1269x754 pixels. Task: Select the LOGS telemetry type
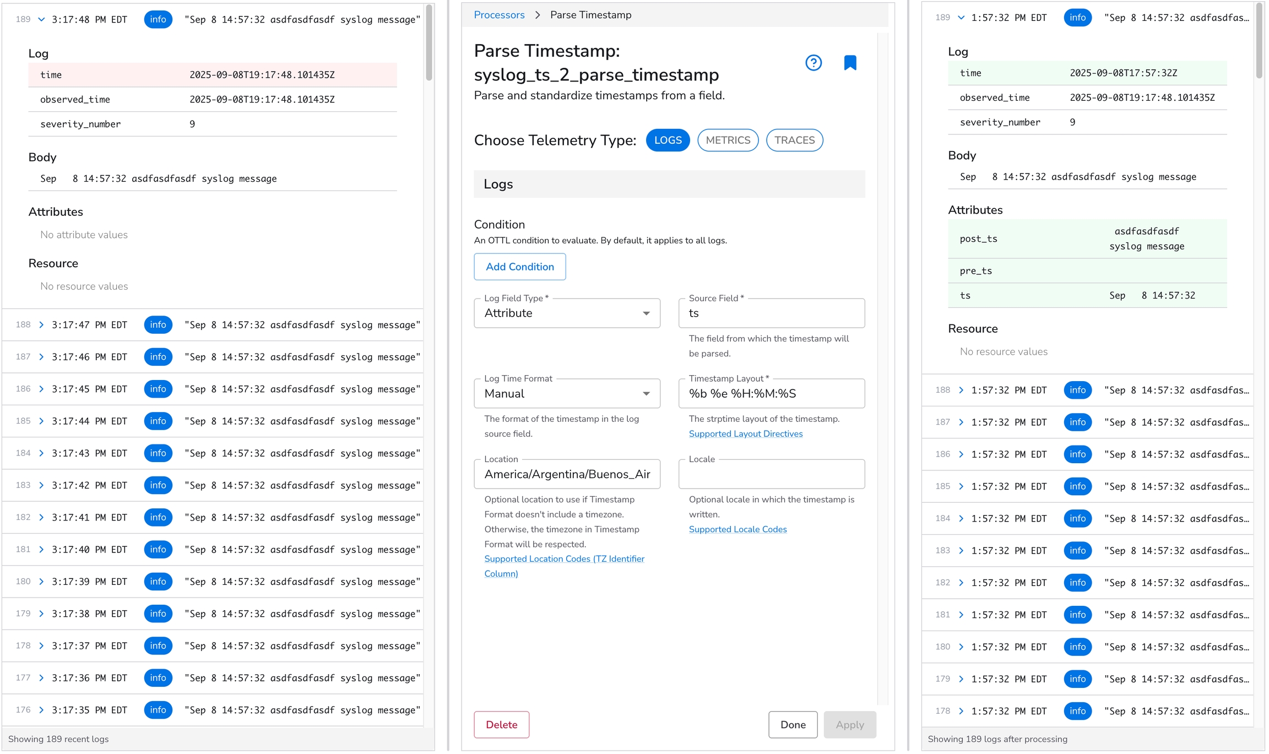point(668,140)
